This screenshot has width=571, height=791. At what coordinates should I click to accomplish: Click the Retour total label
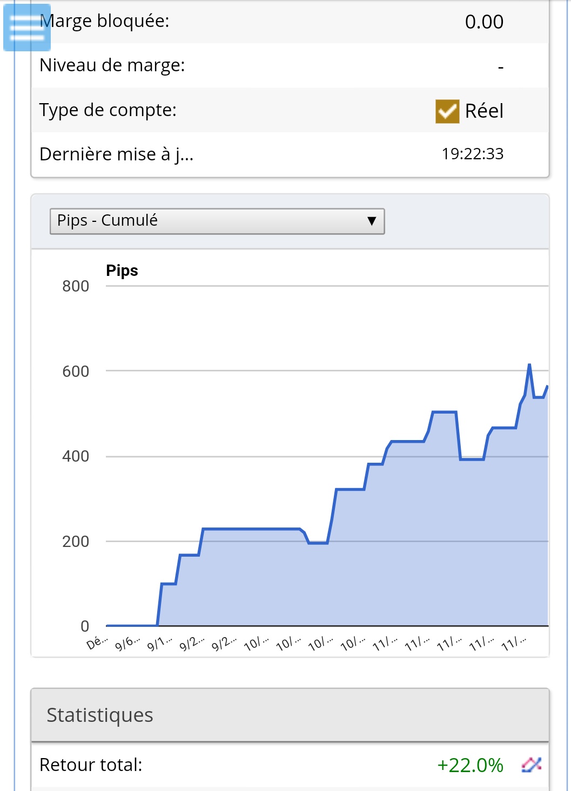pos(91,765)
